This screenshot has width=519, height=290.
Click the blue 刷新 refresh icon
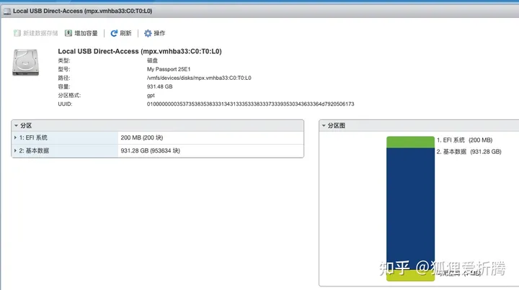tap(114, 33)
